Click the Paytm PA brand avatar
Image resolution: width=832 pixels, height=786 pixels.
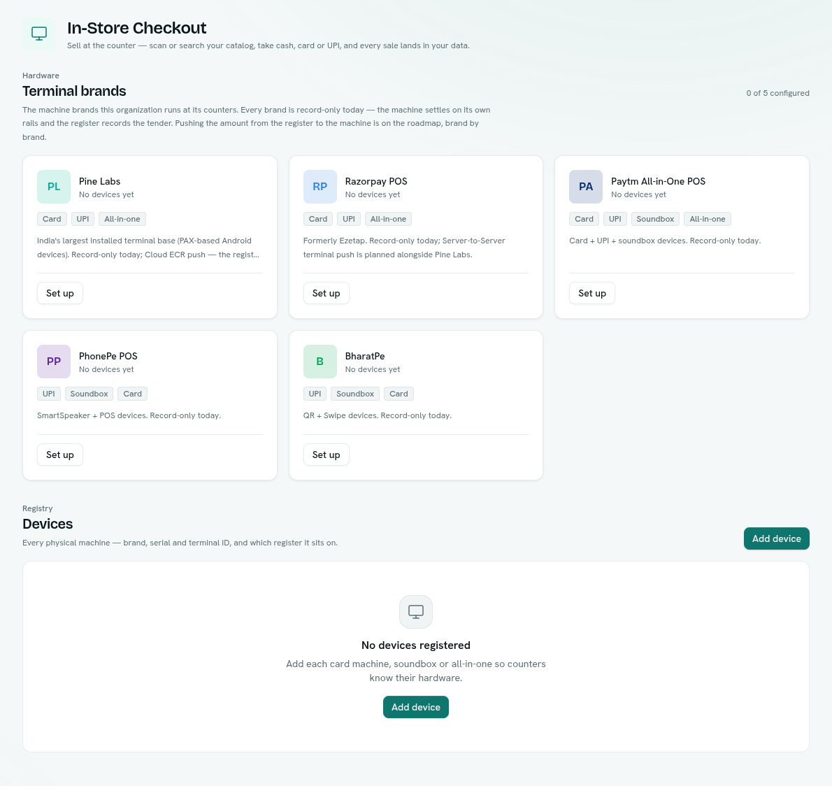[x=586, y=187]
